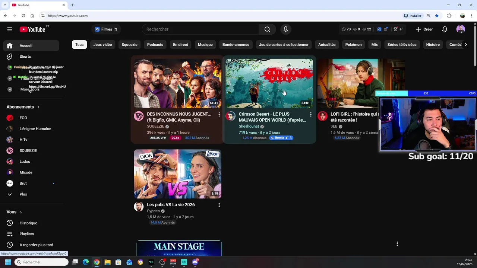
Task: Select the Bande-annonce chip
Action: pos(236,45)
